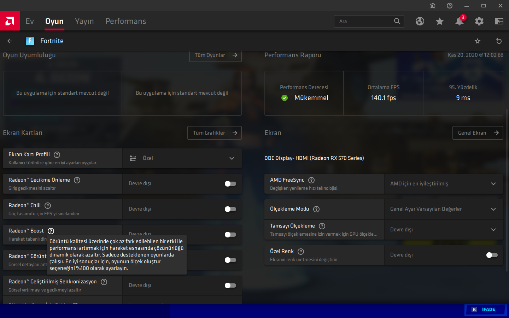Screen dimensions: 509x318
Task: Click the Oyun Uyumluluğu section heading
Action: click(x=29, y=55)
